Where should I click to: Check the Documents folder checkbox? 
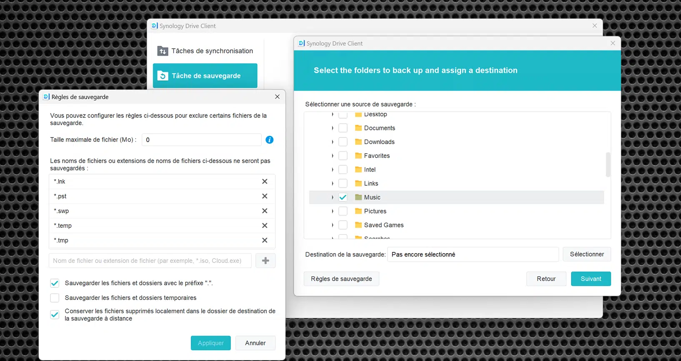point(343,128)
